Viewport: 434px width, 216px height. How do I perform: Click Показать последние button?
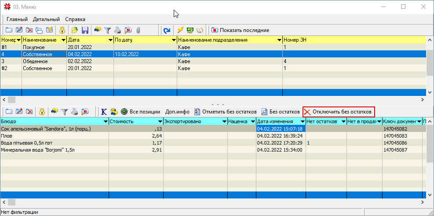(x=241, y=30)
